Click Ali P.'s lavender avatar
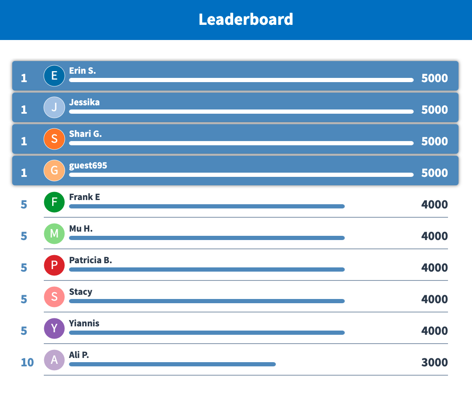The height and width of the screenshot is (395, 472). [54, 360]
